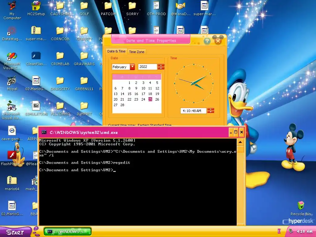This screenshot has width=316, height=237.
Task: Increase the time with up arrow
Action: pyautogui.click(x=210, y=109)
